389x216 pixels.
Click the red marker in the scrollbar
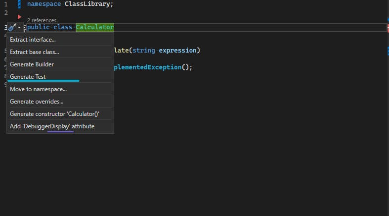(387, 28)
